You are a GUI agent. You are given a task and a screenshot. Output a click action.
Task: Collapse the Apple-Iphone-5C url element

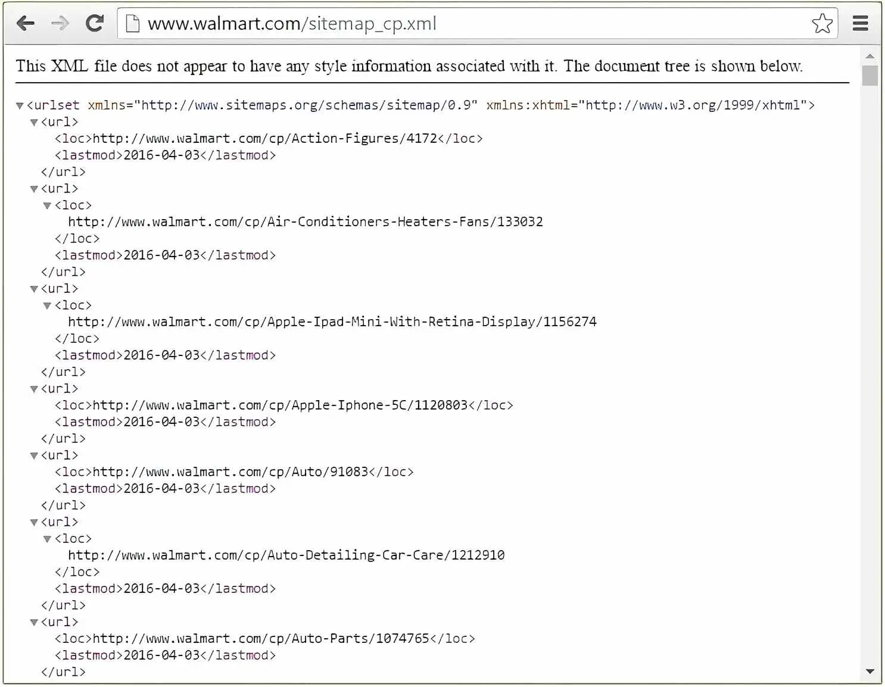[x=33, y=389]
